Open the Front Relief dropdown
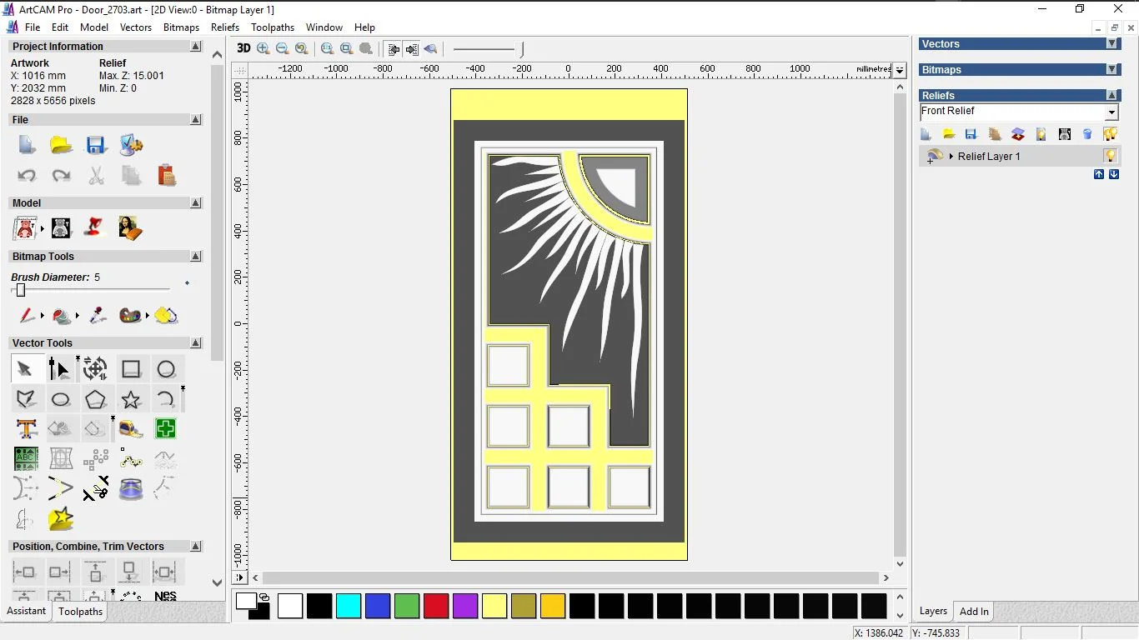Viewport: 1139px width, 640px height. point(1111,112)
